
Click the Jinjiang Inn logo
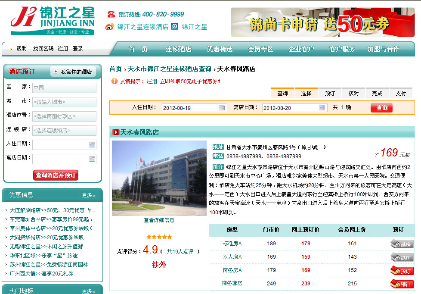tap(53, 20)
